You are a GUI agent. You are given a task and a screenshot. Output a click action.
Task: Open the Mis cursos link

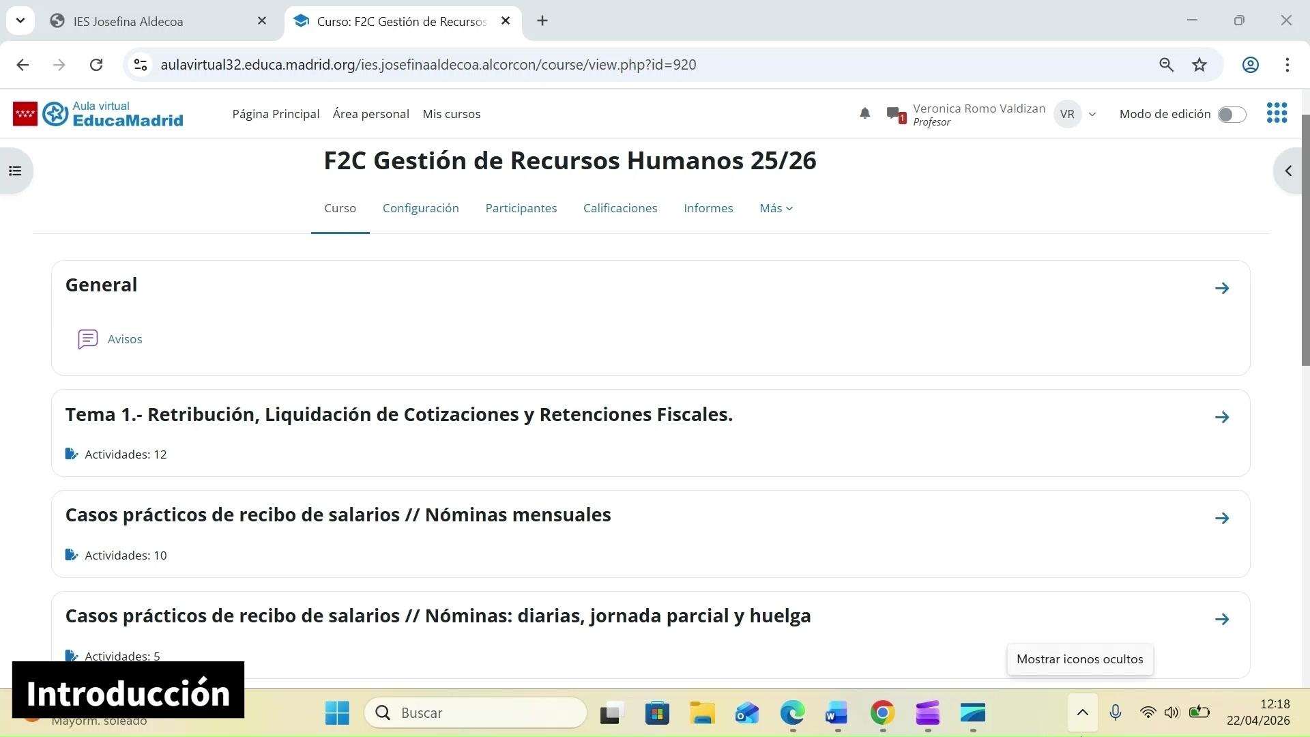451,114
